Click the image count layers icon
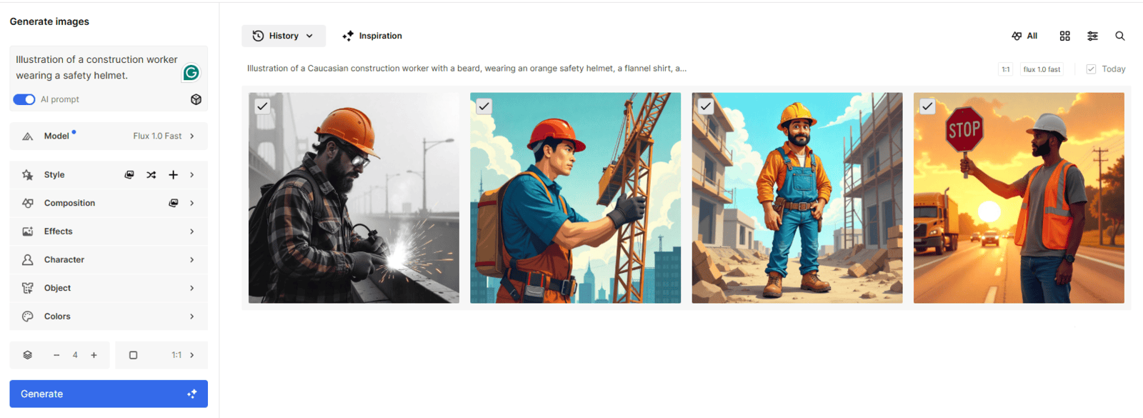1143x418 pixels. point(28,355)
